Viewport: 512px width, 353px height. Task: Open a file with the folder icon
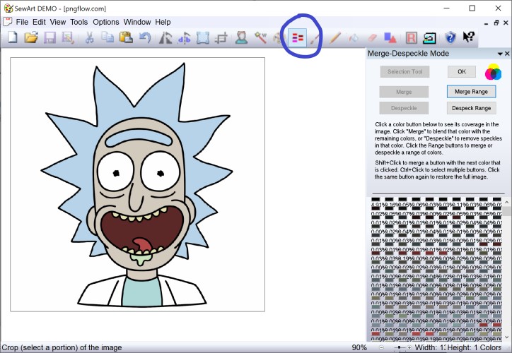coord(31,37)
